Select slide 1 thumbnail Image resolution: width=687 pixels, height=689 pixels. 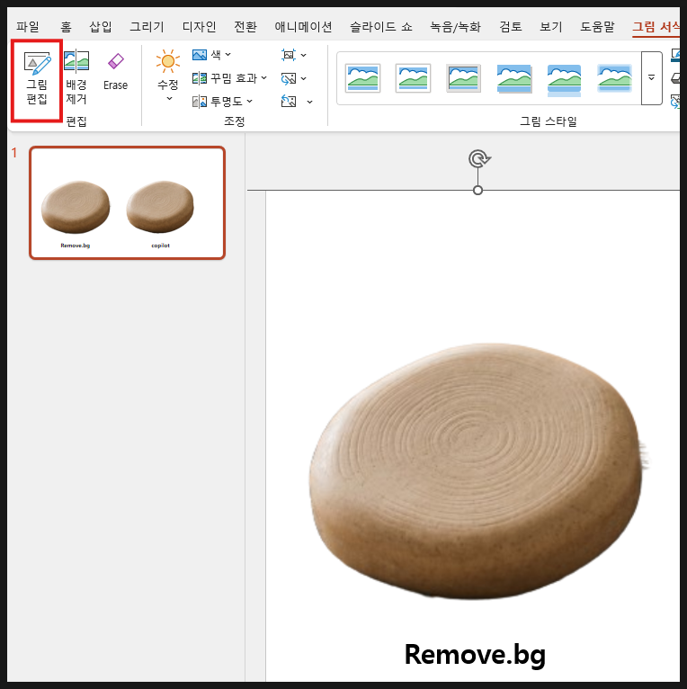pyautogui.click(x=128, y=202)
